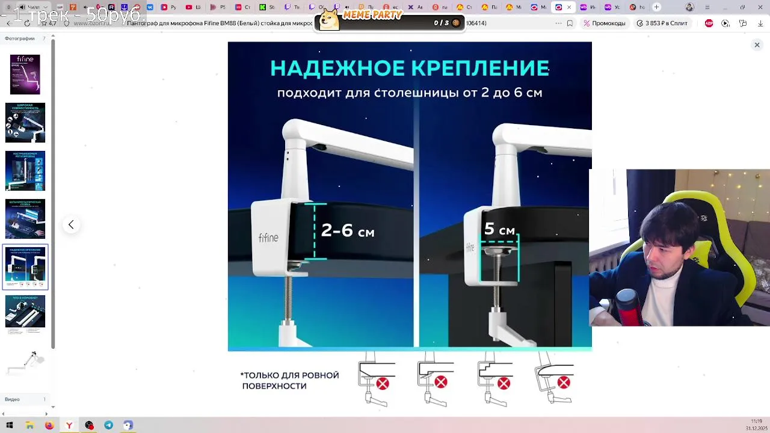The image size is (770, 433).
Task: Click thumbnail panel horizontal scroll right arrow
Action: click(46, 414)
